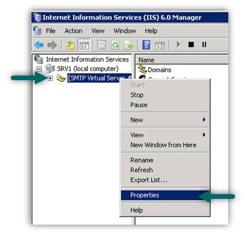
Task: Click the SRV1 computer icon in tree
Action: (50, 69)
